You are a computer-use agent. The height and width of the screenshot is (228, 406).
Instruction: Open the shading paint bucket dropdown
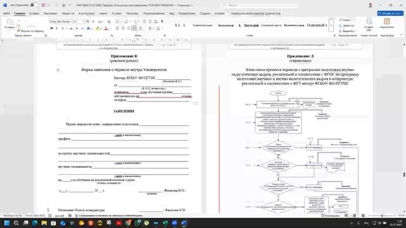pyautogui.click(x=150, y=28)
